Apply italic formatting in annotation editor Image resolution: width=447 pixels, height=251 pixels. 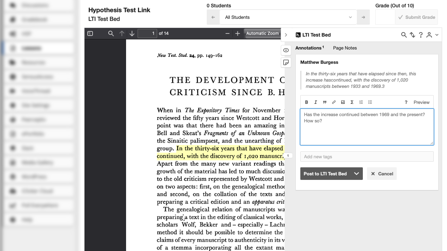pyautogui.click(x=316, y=102)
